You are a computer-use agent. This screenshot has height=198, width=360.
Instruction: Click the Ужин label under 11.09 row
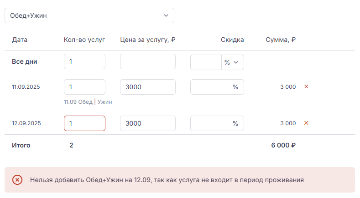click(105, 102)
